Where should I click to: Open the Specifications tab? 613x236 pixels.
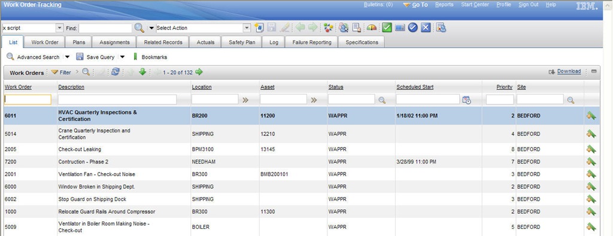pos(362,43)
